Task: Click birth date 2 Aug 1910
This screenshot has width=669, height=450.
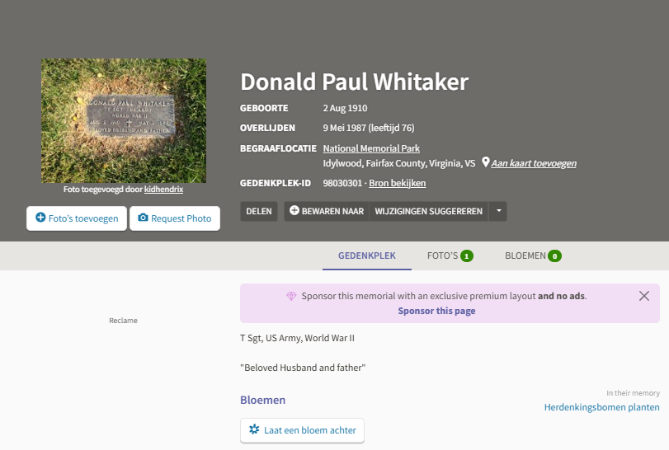Action: [345, 108]
